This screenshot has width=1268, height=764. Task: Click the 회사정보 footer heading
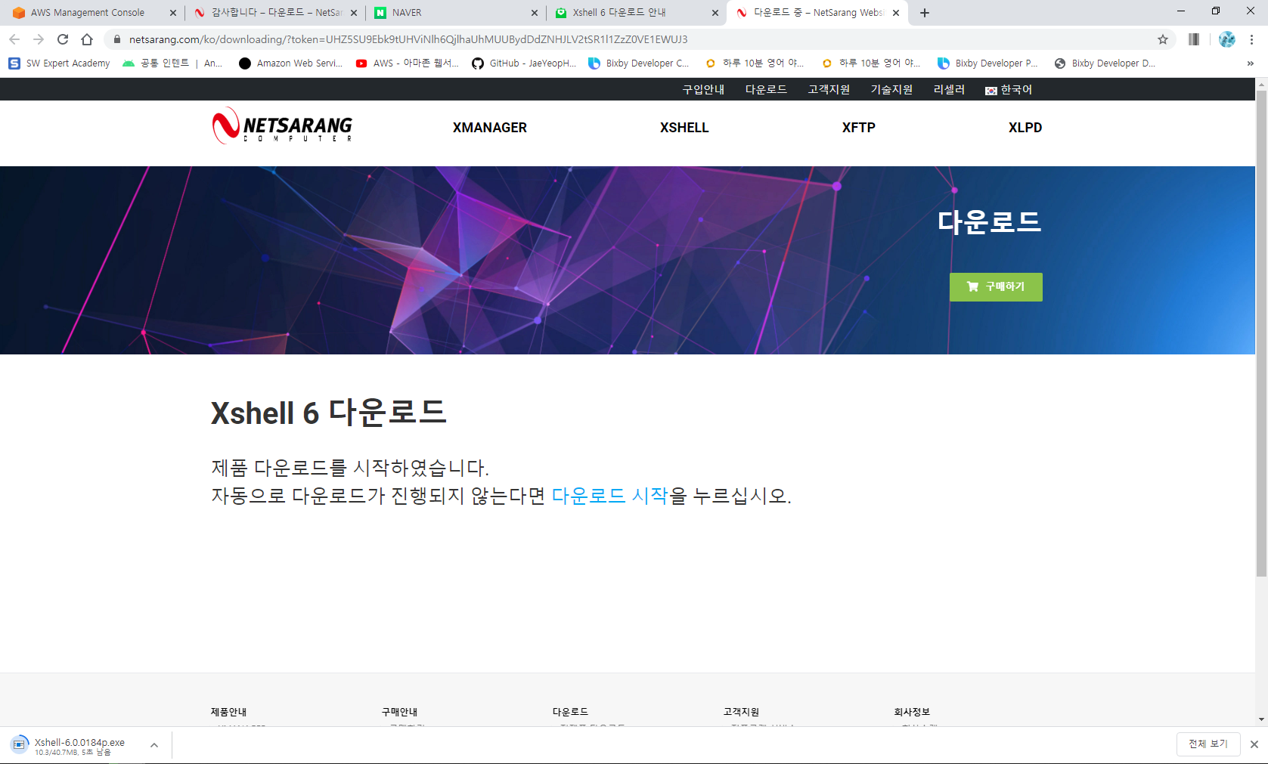coord(912,712)
